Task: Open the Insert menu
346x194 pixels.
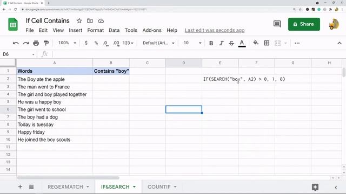Action: (76, 30)
